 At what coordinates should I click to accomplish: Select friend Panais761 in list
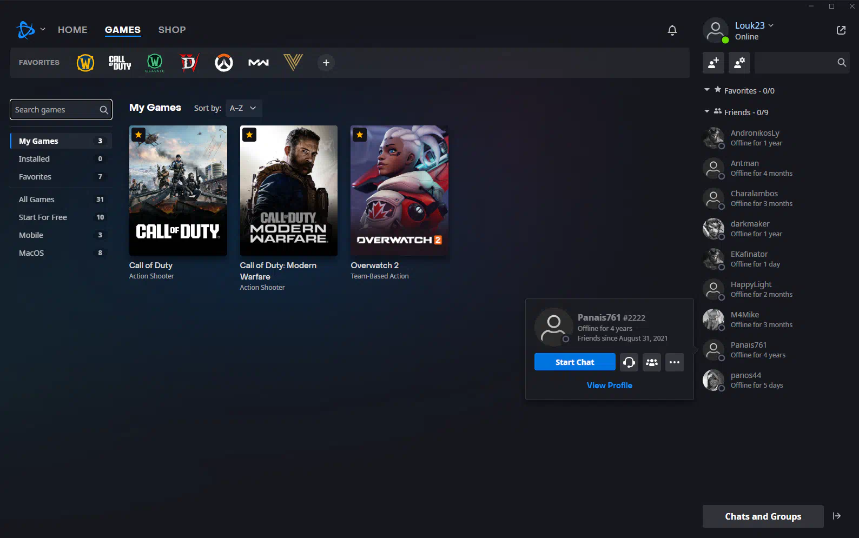point(775,350)
